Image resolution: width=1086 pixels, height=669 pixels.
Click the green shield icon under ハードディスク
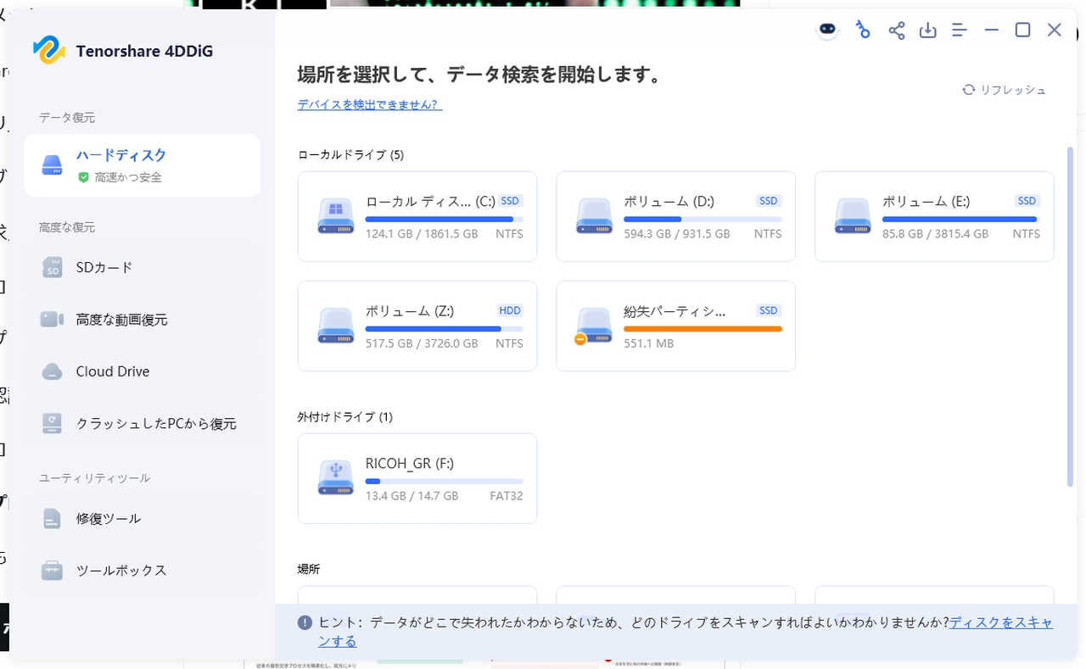pos(83,178)
